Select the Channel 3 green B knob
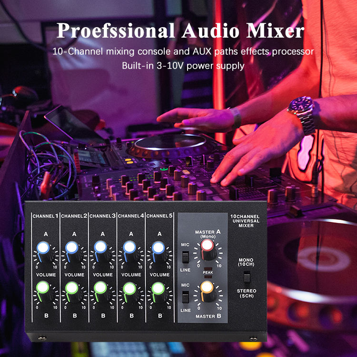The height and width of the screenshot is (357, 357). click(100, 288)
